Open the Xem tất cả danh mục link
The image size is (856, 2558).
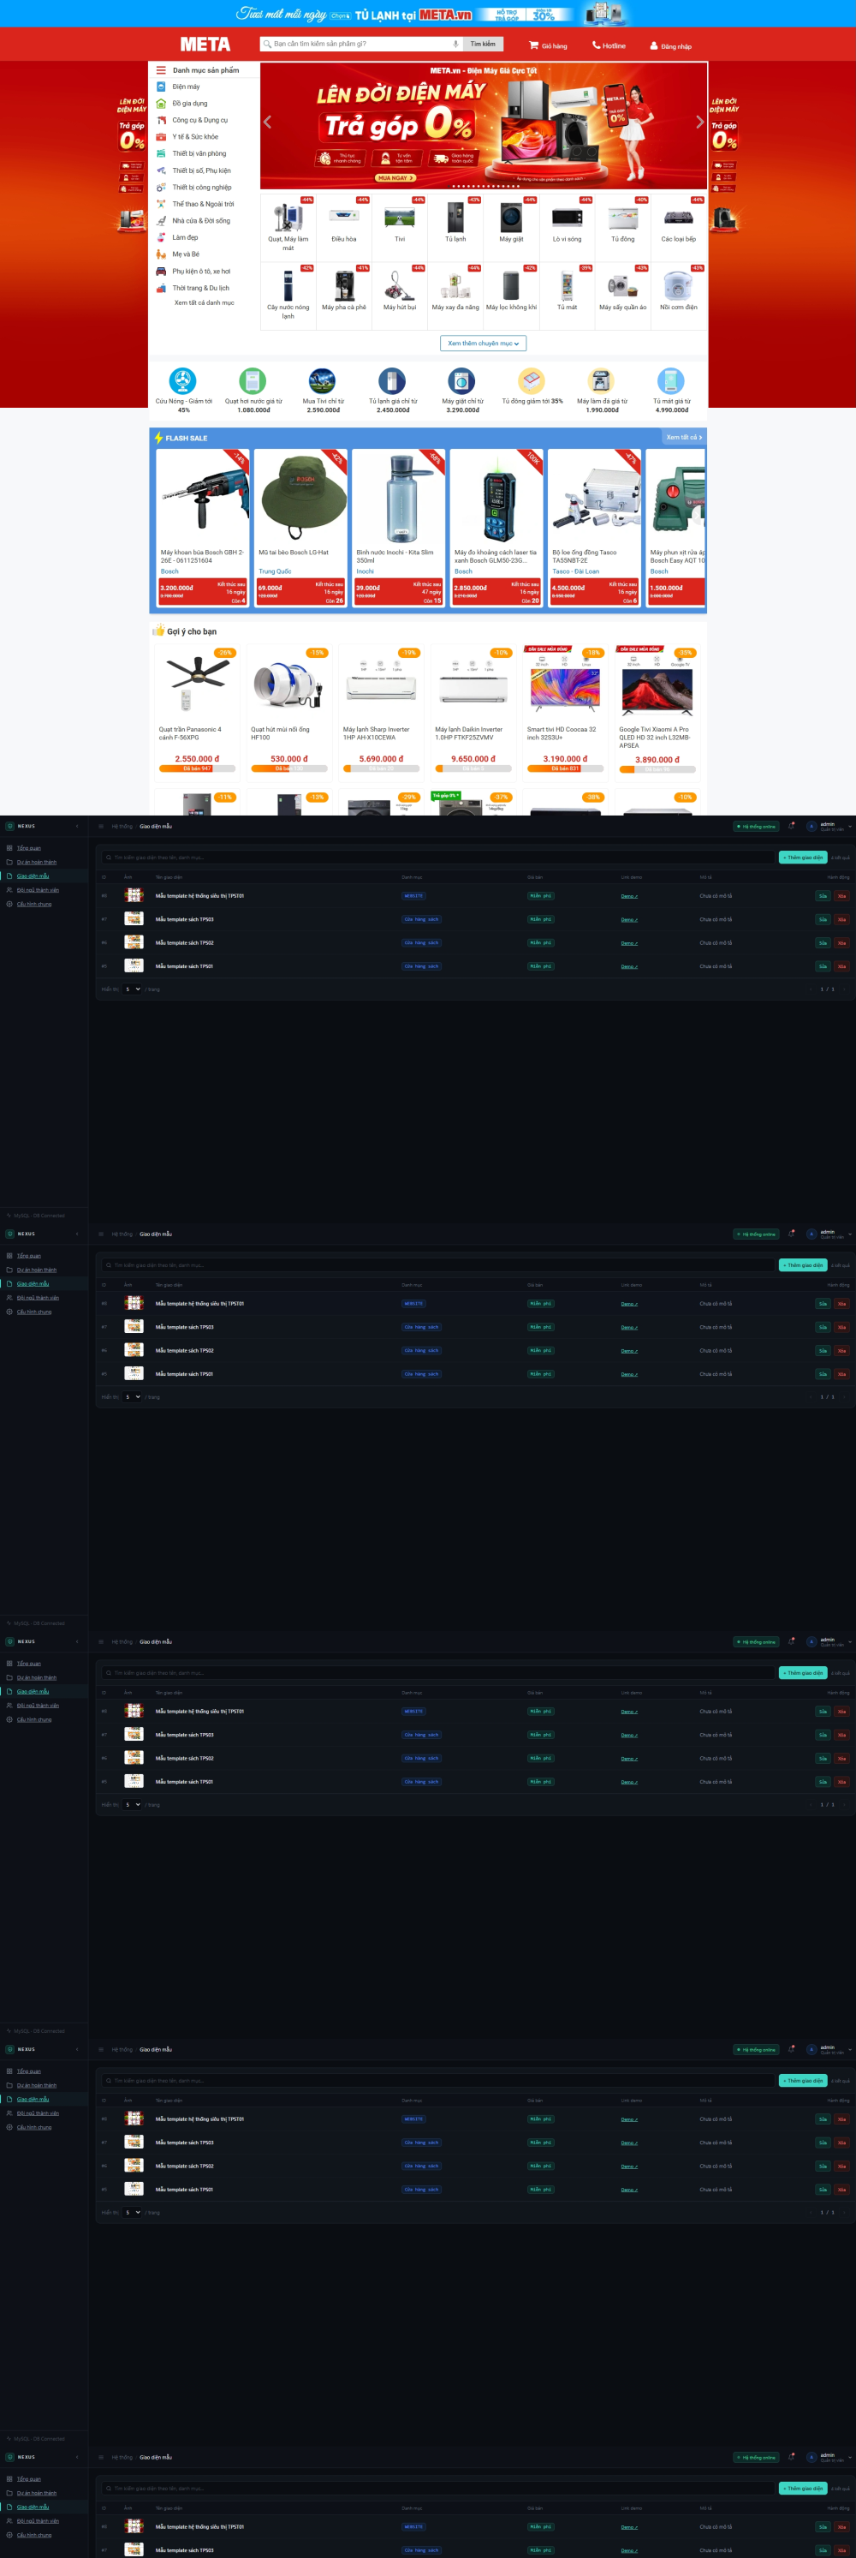pyautogui.click(x=205, y=303)
